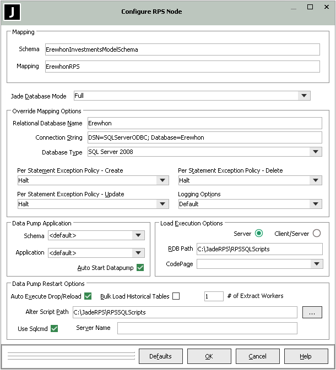Select the Server radio button
This screenshot has width=336, height=370.
pos(259,233)
